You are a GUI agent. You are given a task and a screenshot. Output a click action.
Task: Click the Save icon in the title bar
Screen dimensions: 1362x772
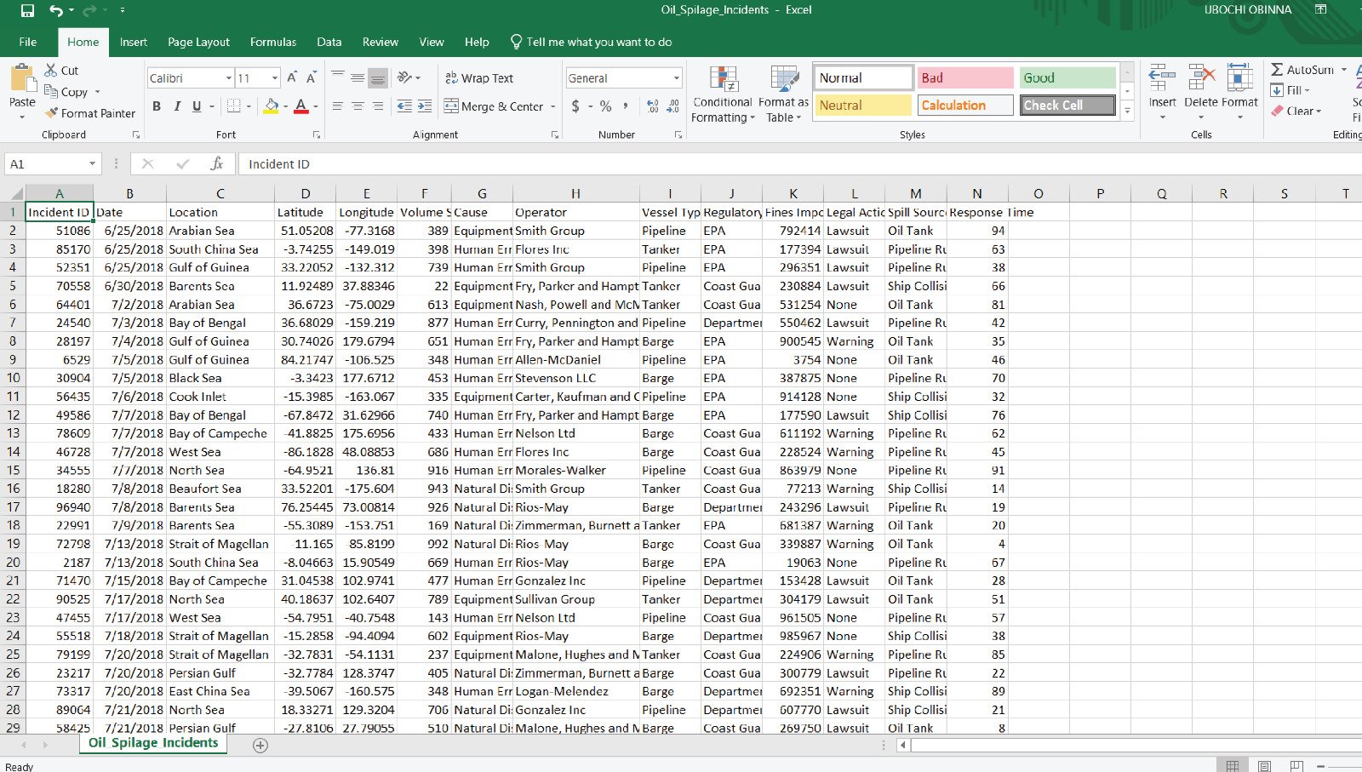27,10
